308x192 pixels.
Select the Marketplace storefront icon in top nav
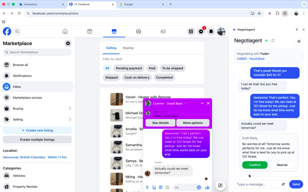point(114,32)
